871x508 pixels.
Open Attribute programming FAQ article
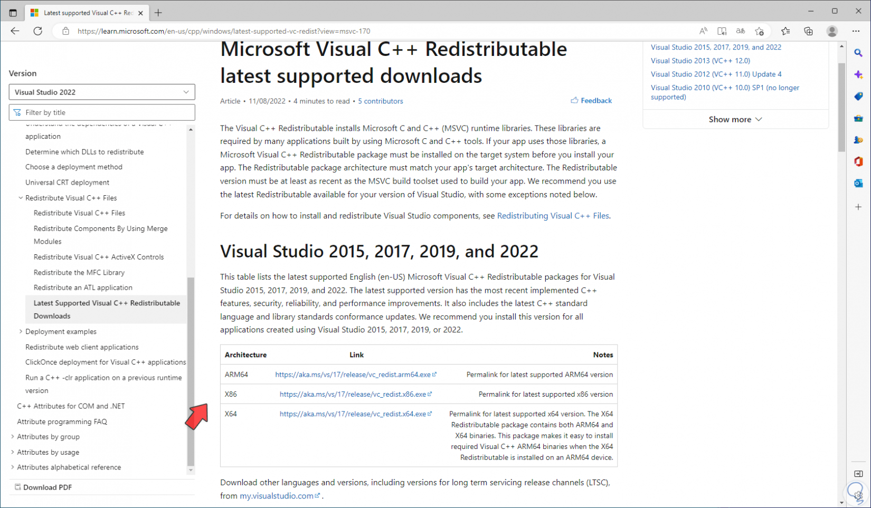(x=62, y=421)
